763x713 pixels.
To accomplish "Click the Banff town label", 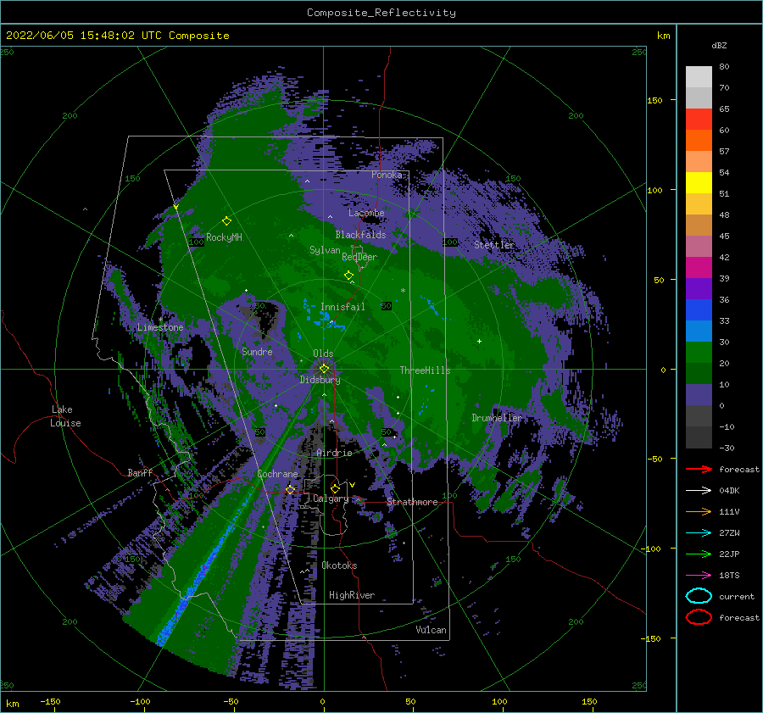I will (x=140, y=472).
